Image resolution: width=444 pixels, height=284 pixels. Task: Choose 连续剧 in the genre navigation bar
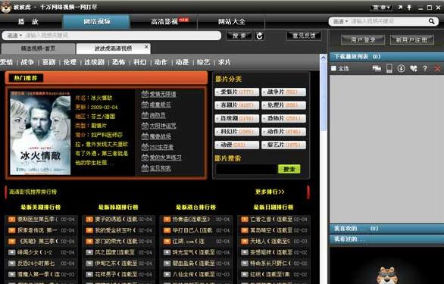94,62
